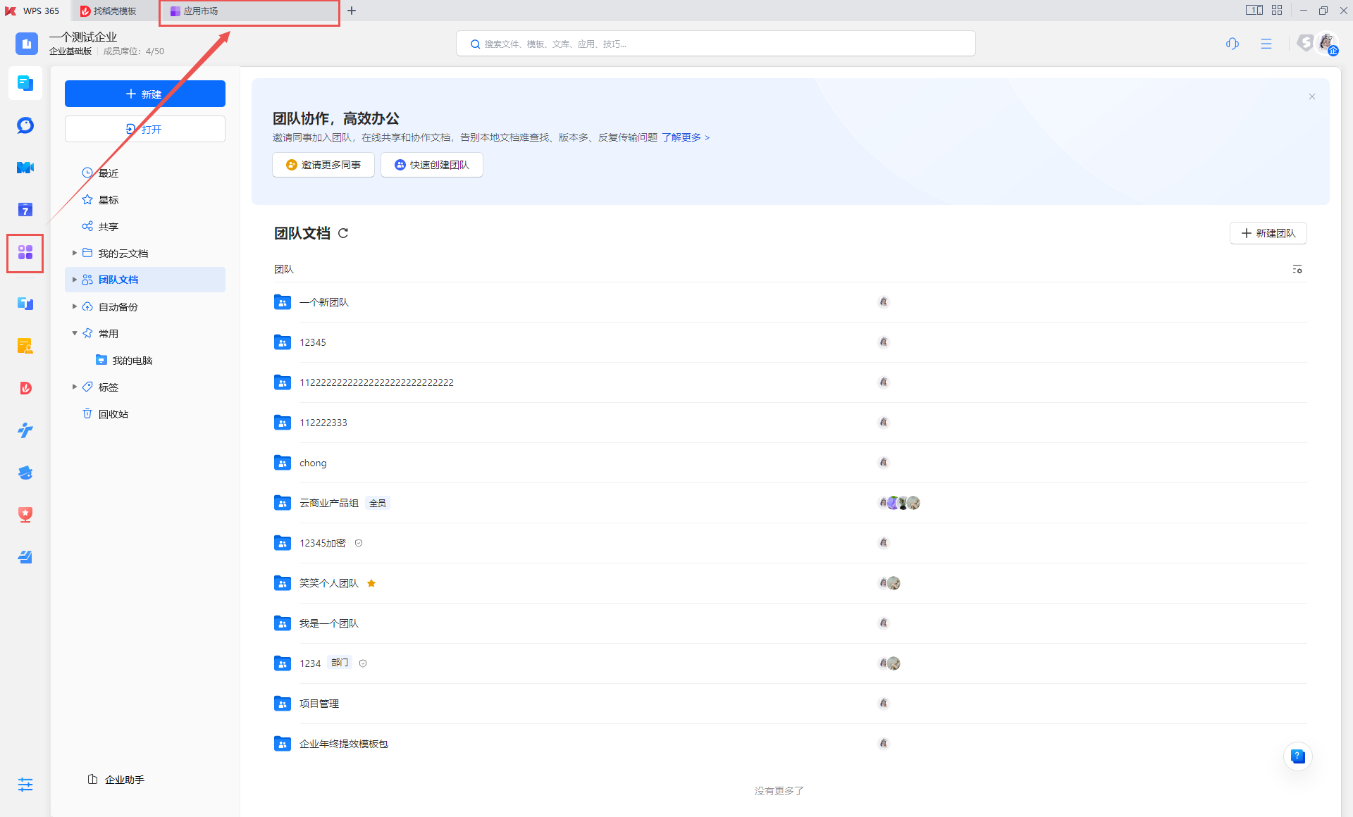Viewport: 1353px width, 817px height.
Task: Expand the 自动备份 tree node
Action: click(75, 306)
